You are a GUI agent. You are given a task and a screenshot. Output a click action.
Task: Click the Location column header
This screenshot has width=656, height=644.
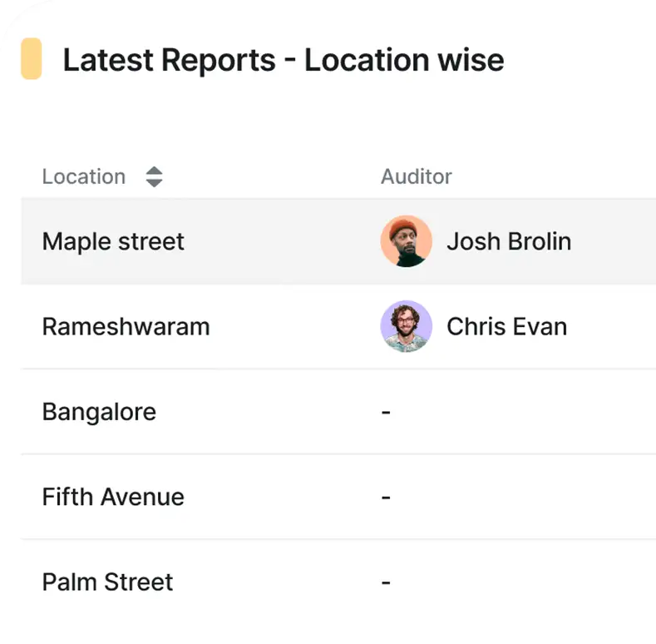pos(84,176)
